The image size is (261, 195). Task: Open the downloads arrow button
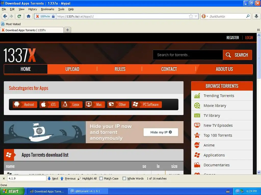(x=256, y=16)
